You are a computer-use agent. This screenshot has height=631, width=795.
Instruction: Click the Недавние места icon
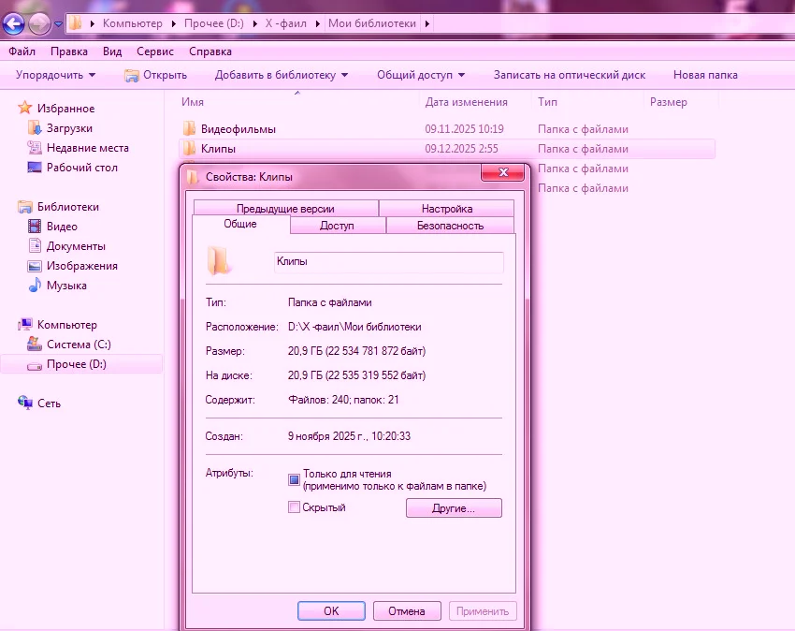pos(35,148)
